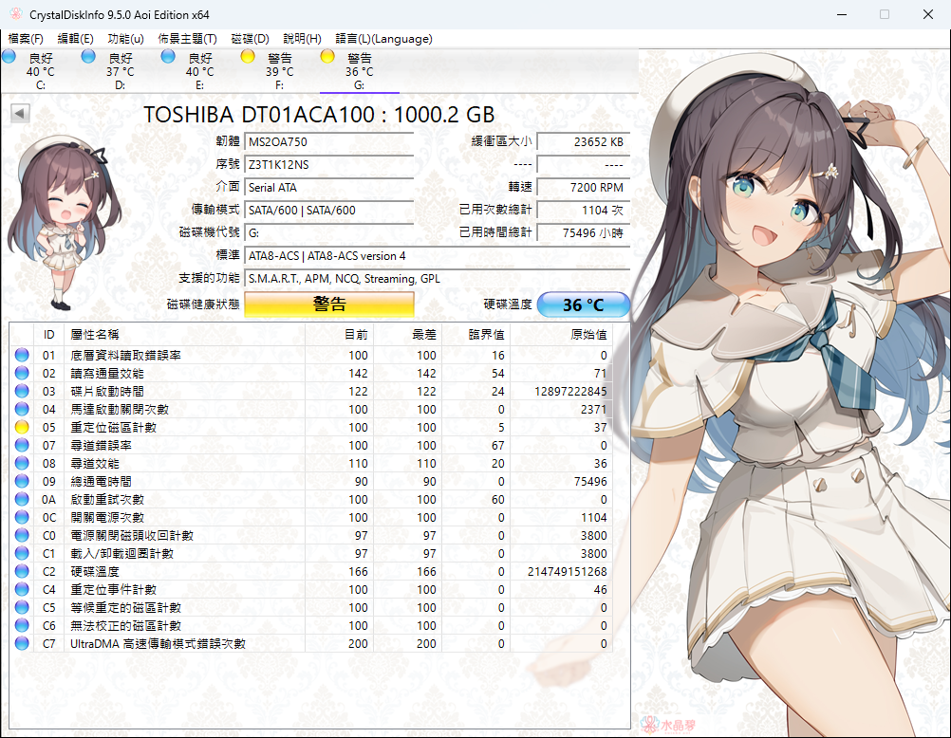This screenshot has width=951, height=738.
Task: Click buffer size value 23652 KB
Action: 584,142
